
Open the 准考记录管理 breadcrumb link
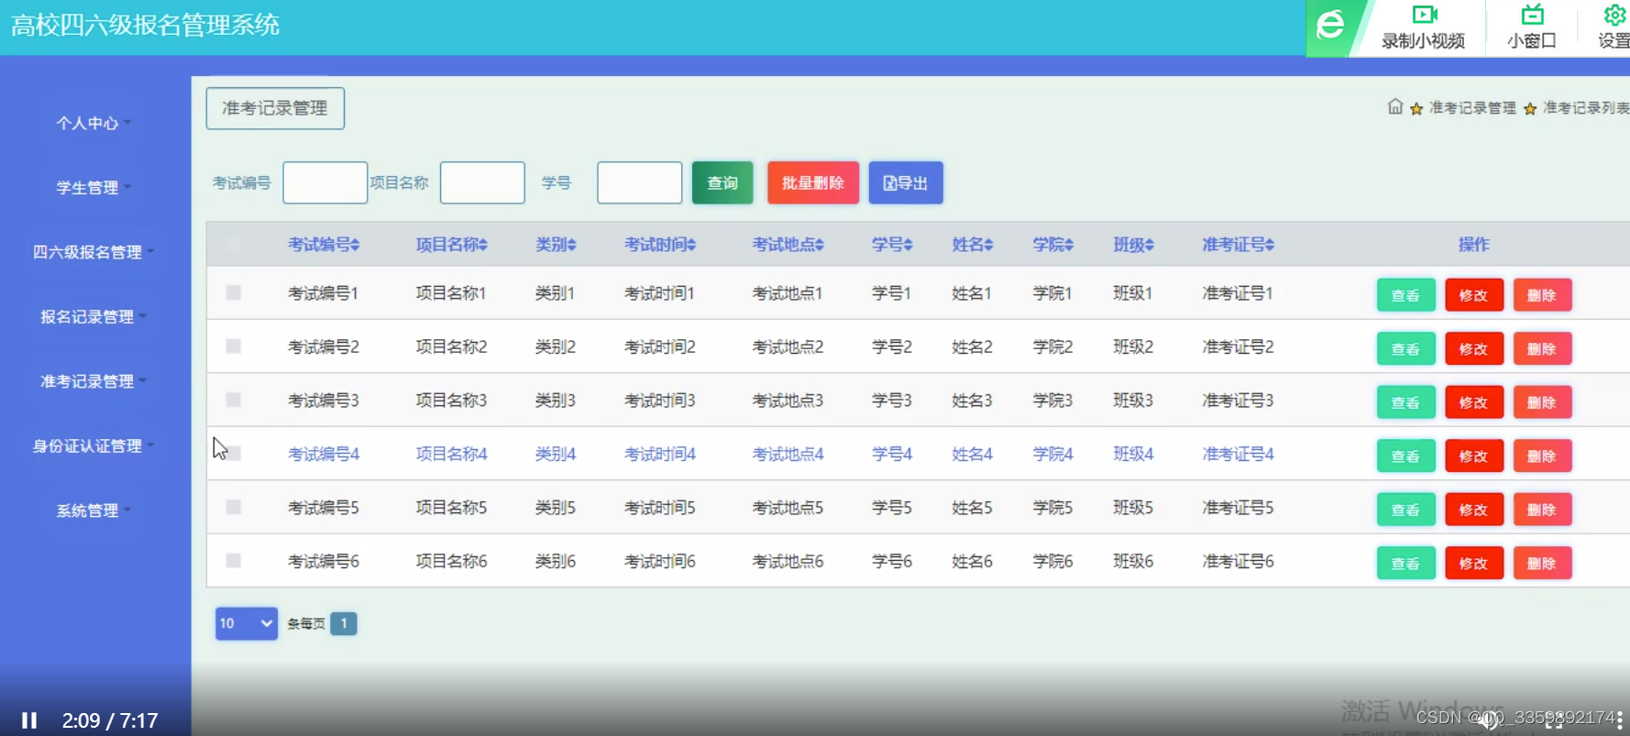click(1472, 108)
